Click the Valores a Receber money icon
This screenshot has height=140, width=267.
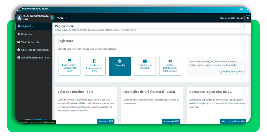(19, 42)
